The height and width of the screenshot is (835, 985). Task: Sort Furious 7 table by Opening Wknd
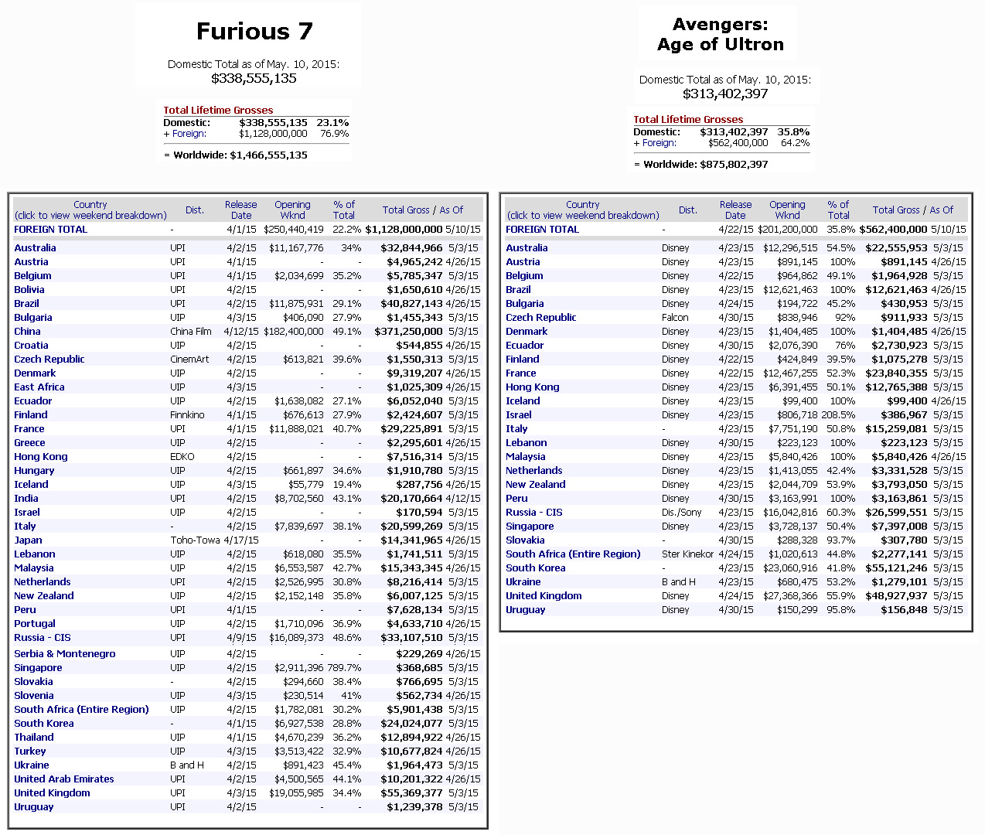point(292,210)
